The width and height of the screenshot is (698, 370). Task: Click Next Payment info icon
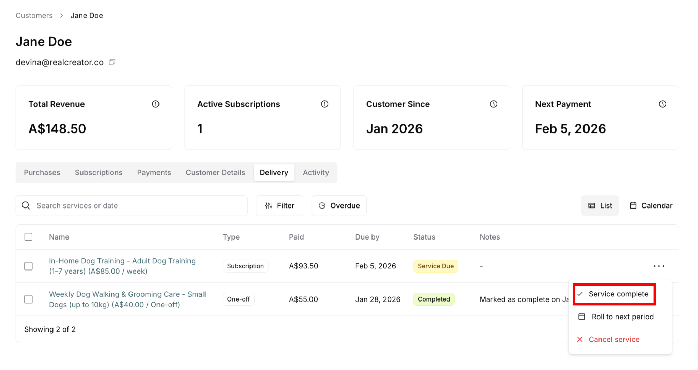click(663, 104)
